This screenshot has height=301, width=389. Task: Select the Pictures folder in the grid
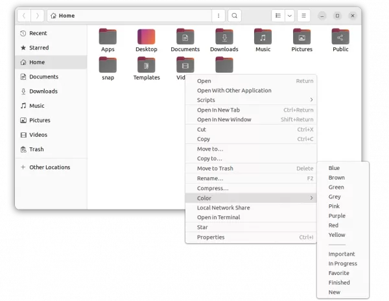pos(301,36)
